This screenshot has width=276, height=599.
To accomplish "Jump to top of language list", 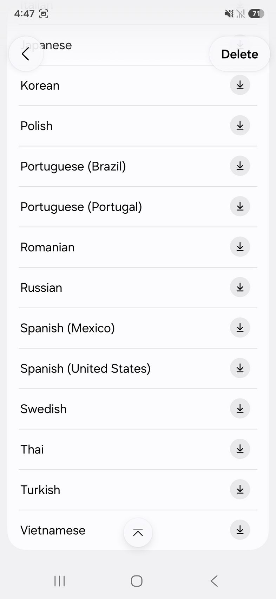I will (138, 533).
